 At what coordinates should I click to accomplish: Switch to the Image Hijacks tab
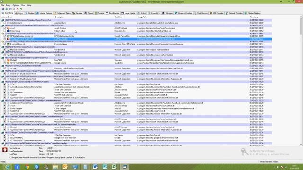pos(128,13)
